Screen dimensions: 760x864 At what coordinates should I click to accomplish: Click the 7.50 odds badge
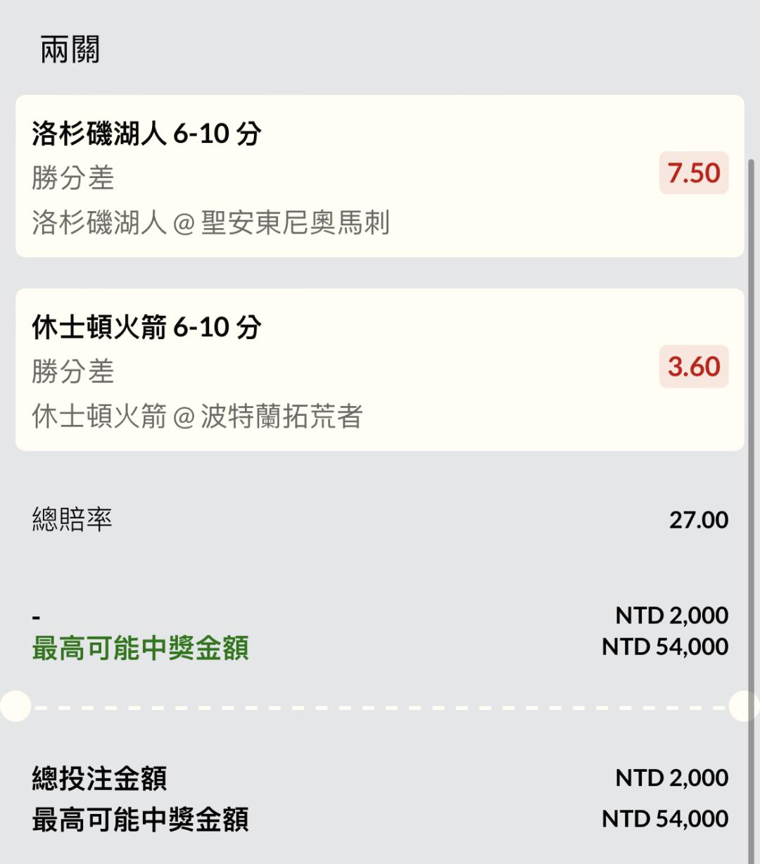693,173
